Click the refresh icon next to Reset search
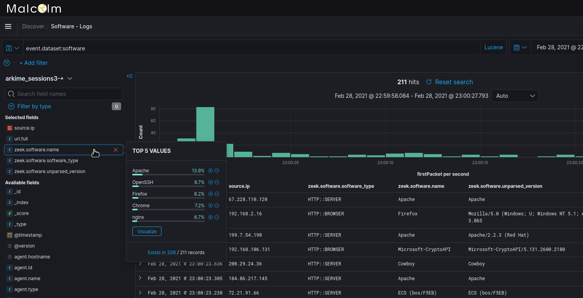This screenshot has width=583, height=298. 429,82
